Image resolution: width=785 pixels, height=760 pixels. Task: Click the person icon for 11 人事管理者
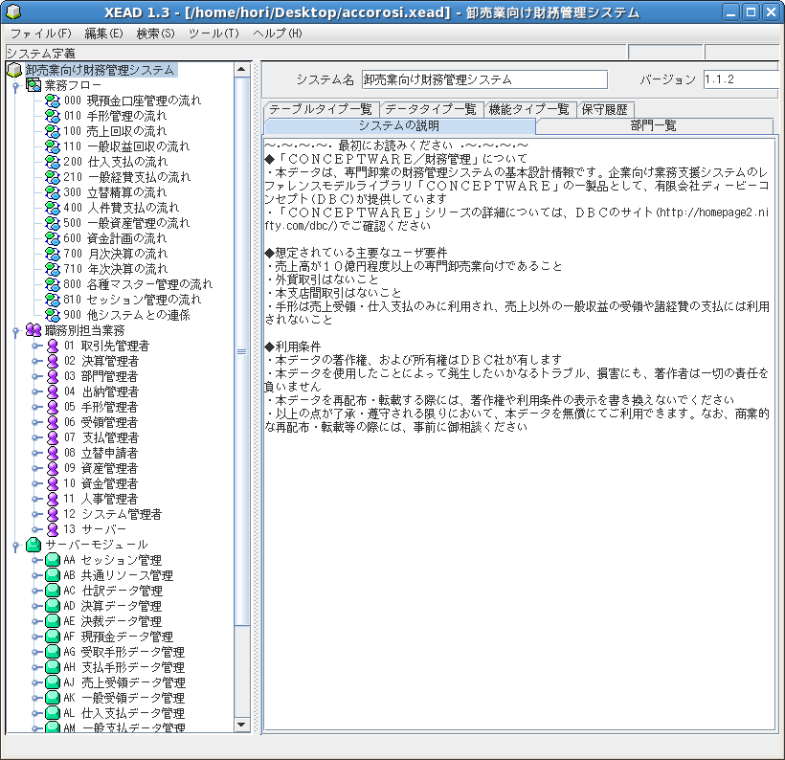click(x=53, y=499)
